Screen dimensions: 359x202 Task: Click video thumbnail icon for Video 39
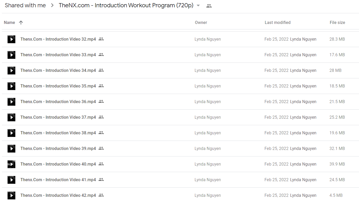(x=11, y=149)
